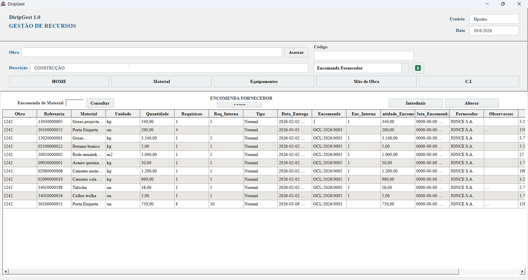
Task: Export to Excel using the green icon
Action: pos(418,68)
